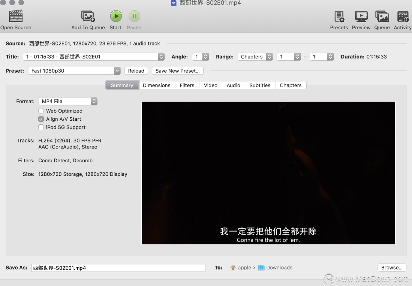Open the Preset Fast 1080p30 dropdown

[x=74, y=71]
